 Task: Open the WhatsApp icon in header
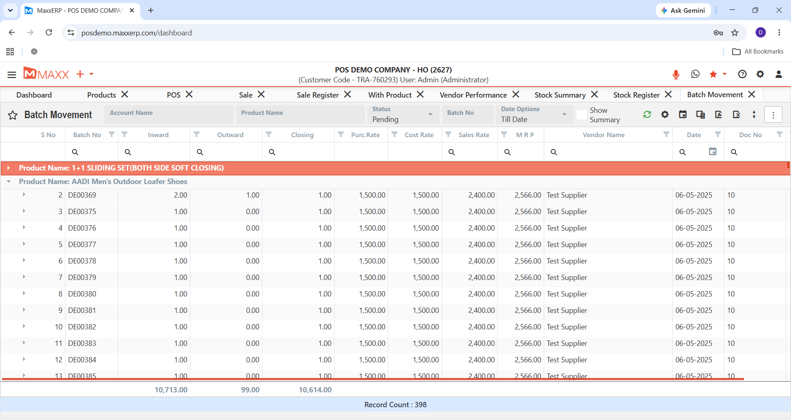coord(695,74)
